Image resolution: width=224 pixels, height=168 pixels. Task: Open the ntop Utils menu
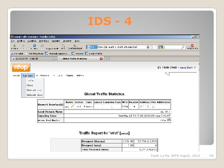tap(60, 75)
